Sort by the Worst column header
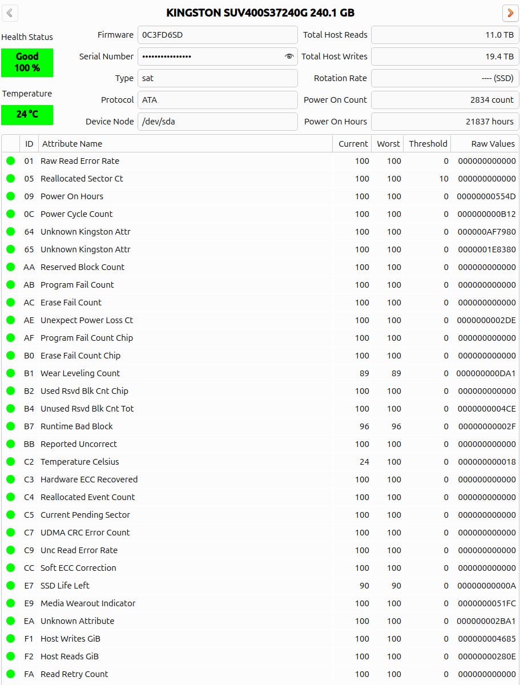Viewport: 520px width, 685px height. pyautogui.click(x=388, y=144)
